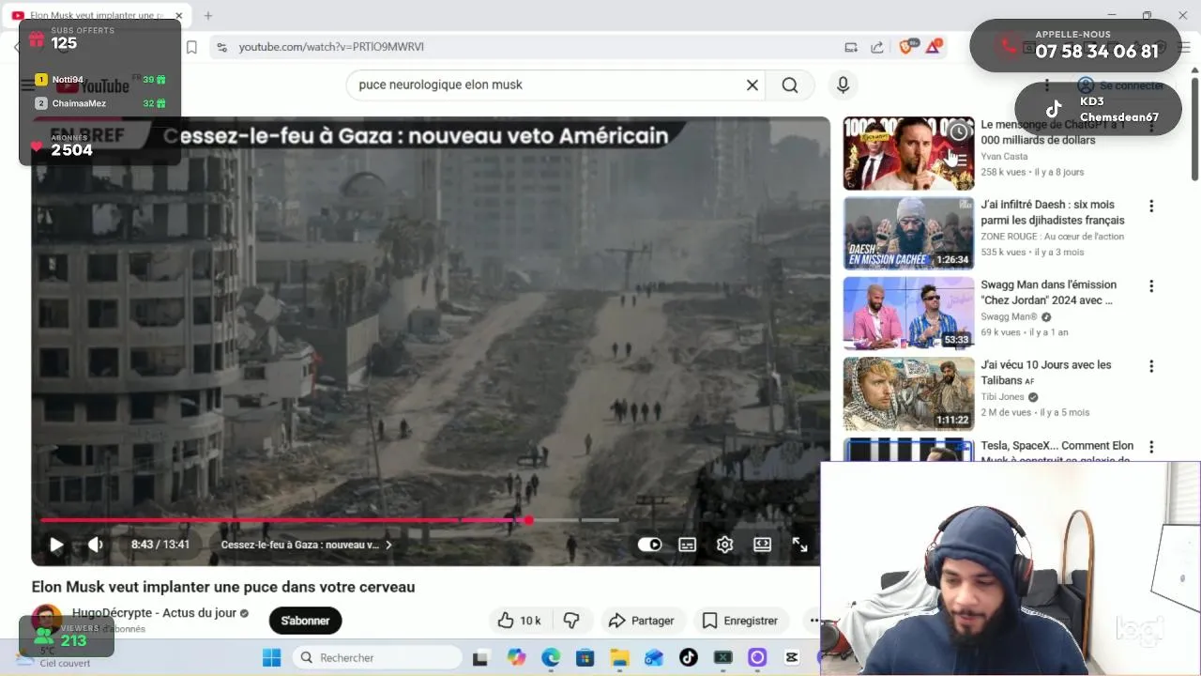
Task: Open Task View icon on taskbar
Action: [480, 657]
